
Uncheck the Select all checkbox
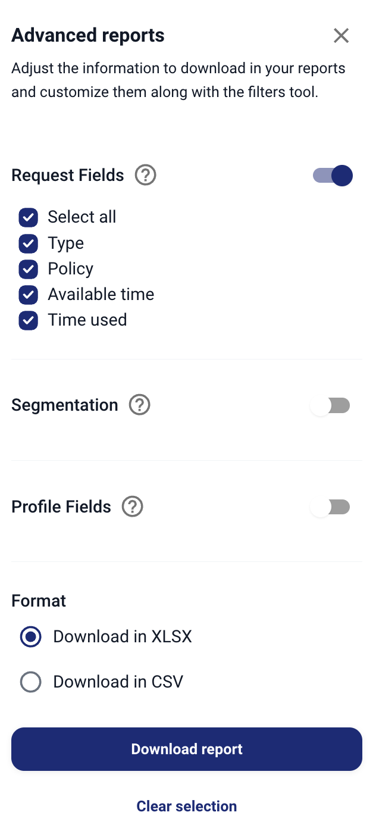29,218
